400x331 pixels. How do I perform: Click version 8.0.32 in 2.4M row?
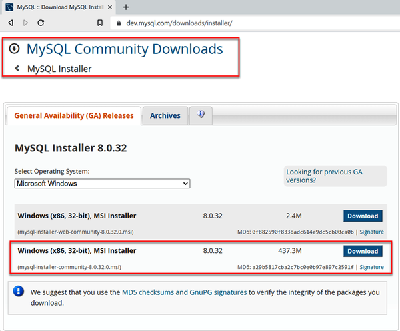[x=213, y=216]
